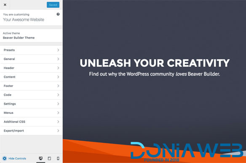Viewport: 246px width, 163px height.
Task: Click the Hide Controls link text
Action: (17, 158)
